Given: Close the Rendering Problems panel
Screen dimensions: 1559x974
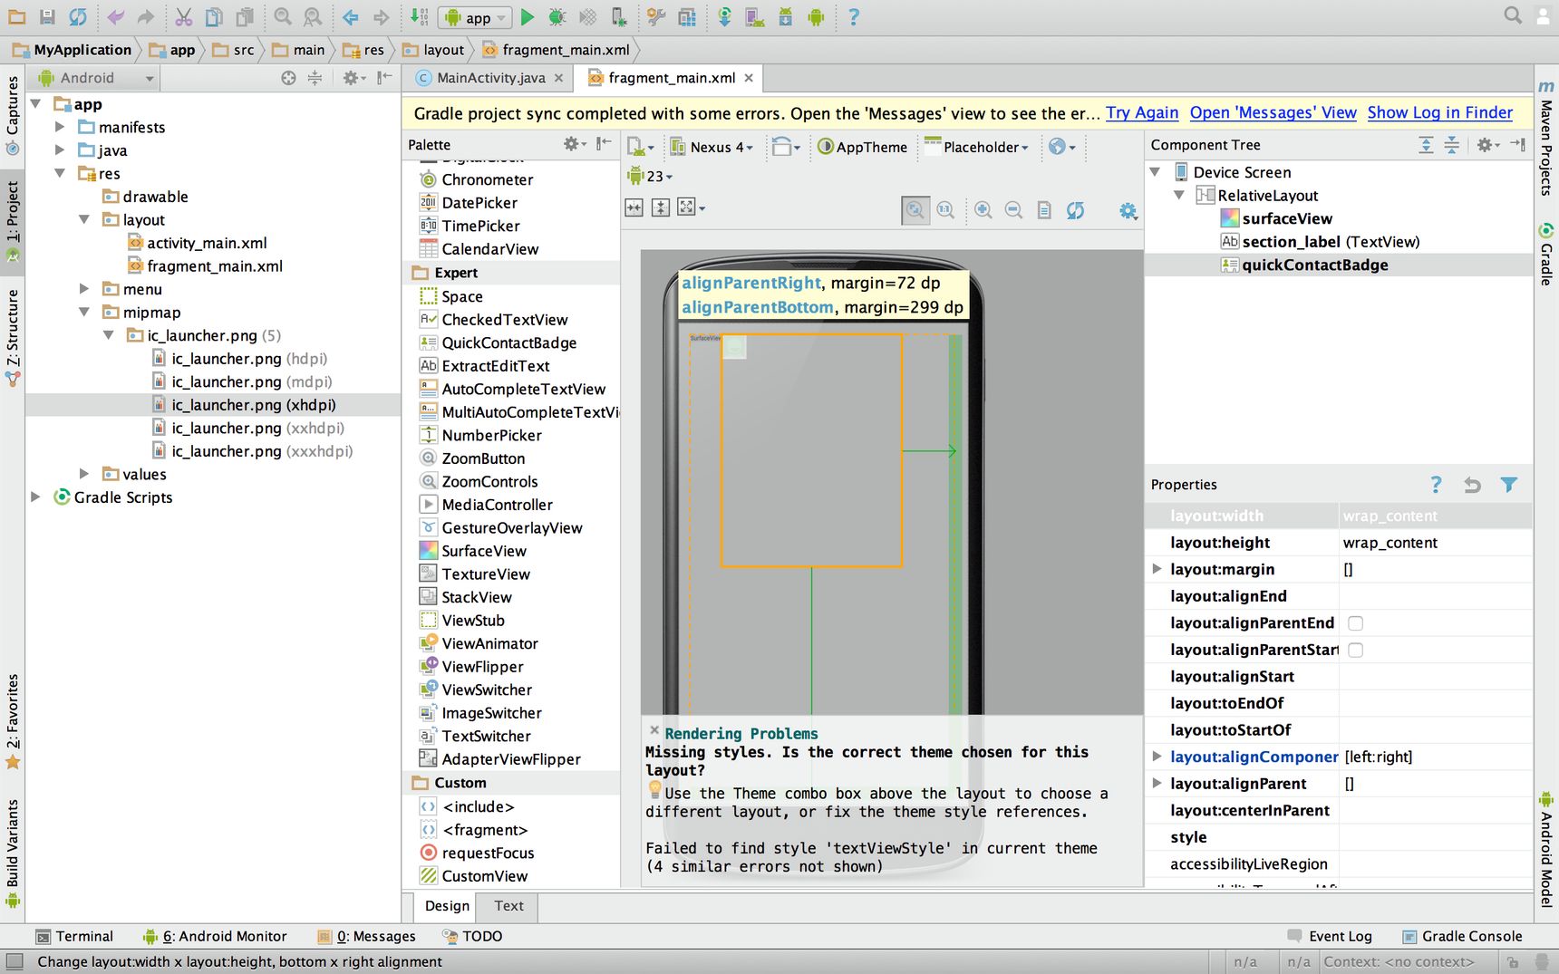Looking at the screenshot, I should tap(654, 729).
